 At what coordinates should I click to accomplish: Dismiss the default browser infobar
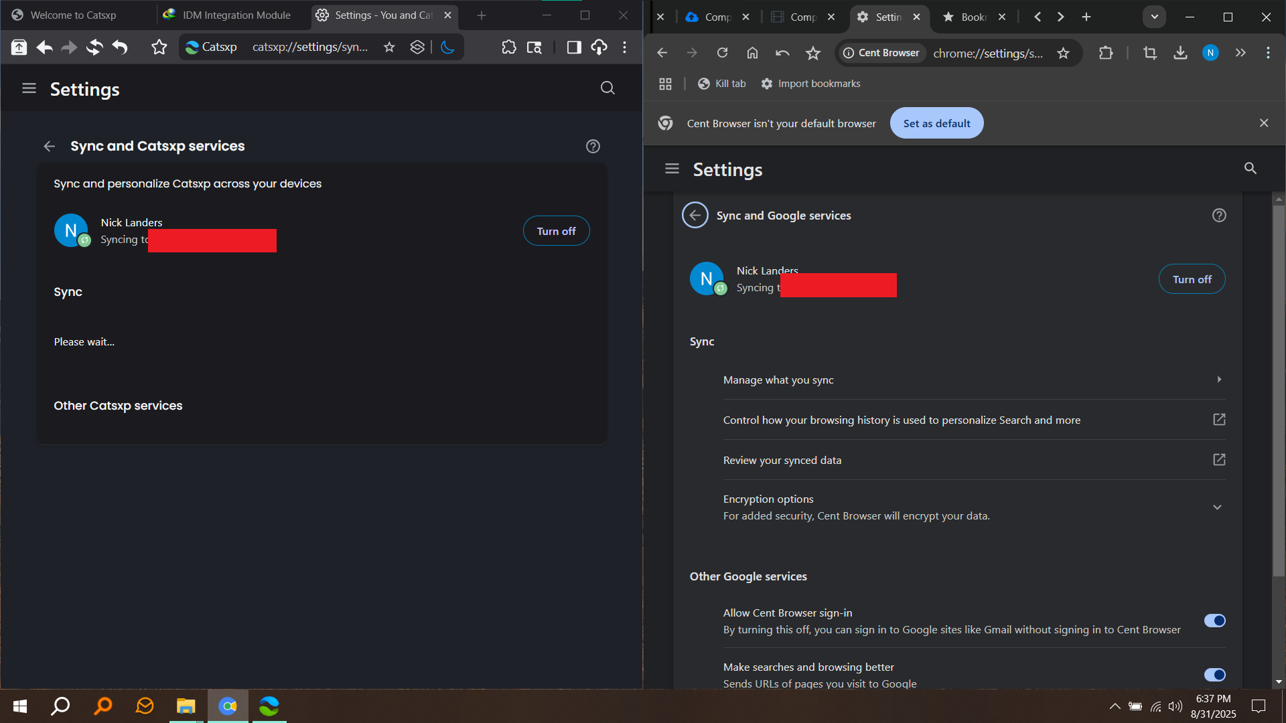click(x=1264, y=123)
